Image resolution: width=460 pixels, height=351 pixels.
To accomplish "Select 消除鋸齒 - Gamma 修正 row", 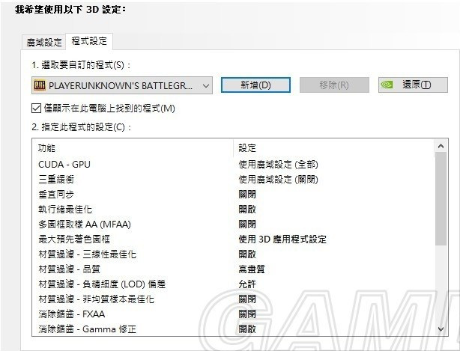I will coord(233,329).
